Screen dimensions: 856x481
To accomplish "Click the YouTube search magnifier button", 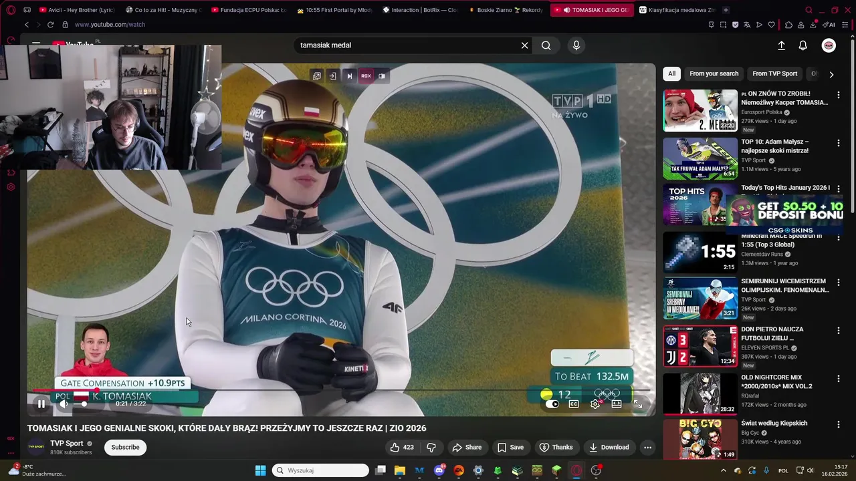I will (x=546, y=45).
